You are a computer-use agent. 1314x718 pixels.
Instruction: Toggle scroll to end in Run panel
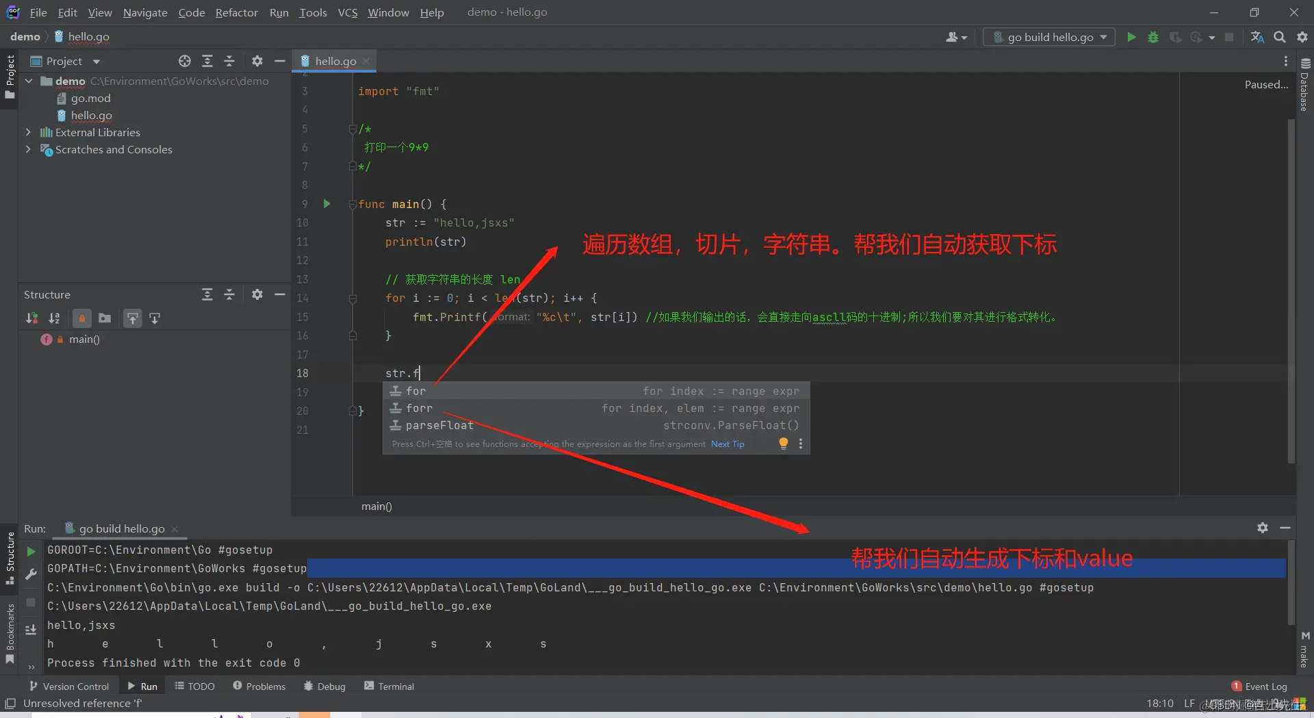[31, 630]
